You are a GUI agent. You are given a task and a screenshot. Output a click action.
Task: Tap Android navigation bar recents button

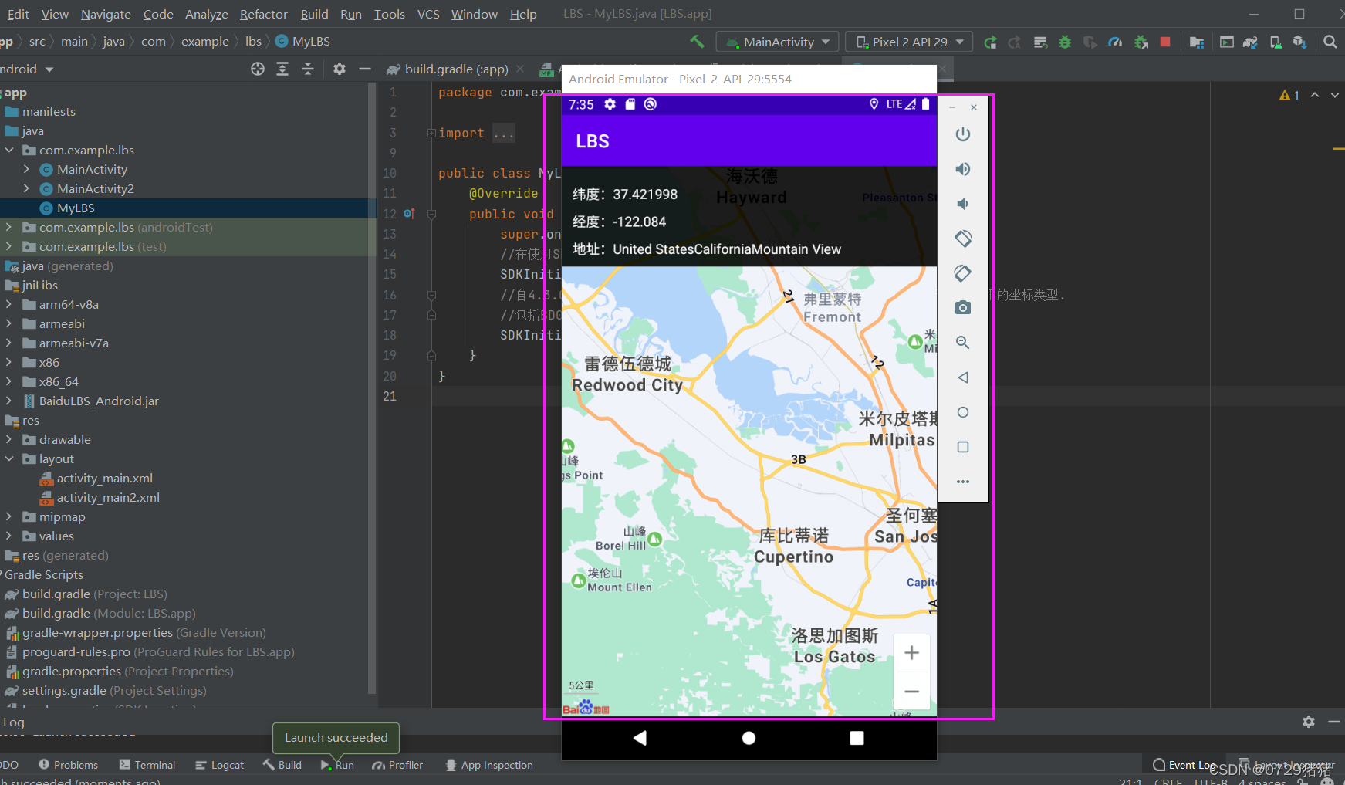(x=857, y=738)
